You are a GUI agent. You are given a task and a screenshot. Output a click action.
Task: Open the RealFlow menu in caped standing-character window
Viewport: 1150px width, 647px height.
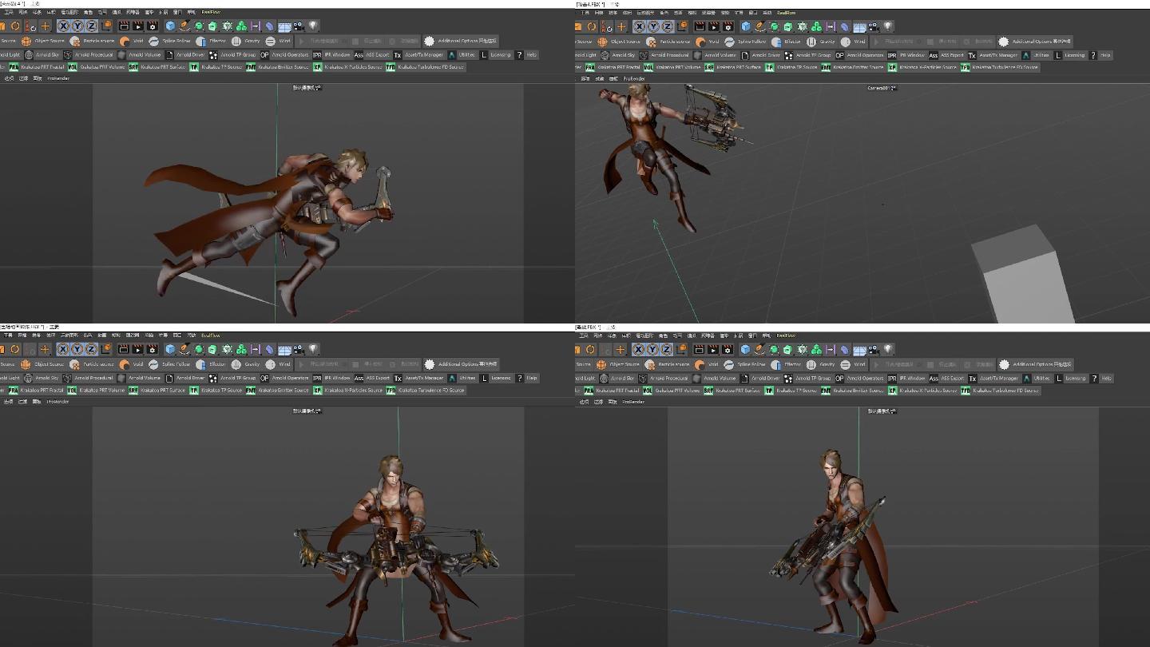[786, 335]
